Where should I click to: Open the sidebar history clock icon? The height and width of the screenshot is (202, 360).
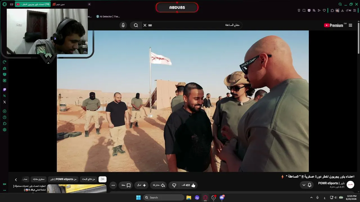tap(4, 118)
